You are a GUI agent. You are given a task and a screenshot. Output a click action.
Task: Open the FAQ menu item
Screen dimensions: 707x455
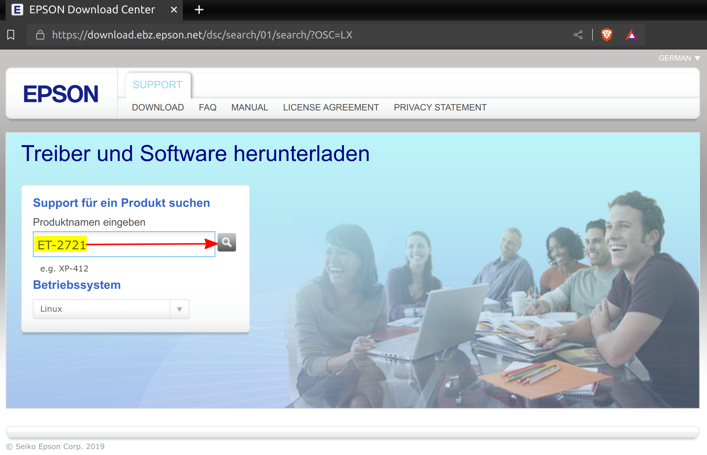point(208,107)
